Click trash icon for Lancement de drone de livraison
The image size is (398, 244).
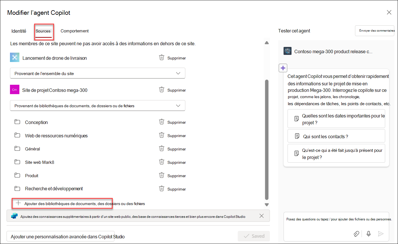161,58
